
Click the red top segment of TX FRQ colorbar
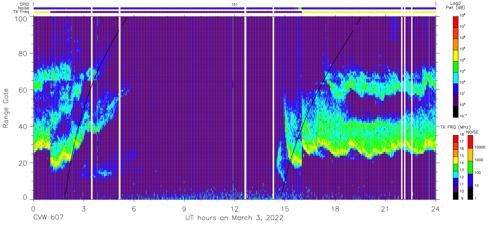456,139
